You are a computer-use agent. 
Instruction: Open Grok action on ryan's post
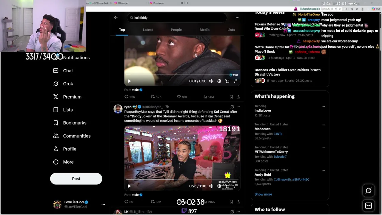click(x=232, y=107)
